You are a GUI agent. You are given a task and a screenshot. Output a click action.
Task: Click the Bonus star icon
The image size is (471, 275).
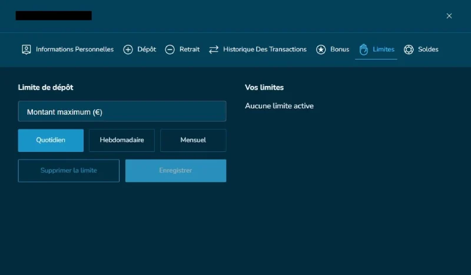321,49
